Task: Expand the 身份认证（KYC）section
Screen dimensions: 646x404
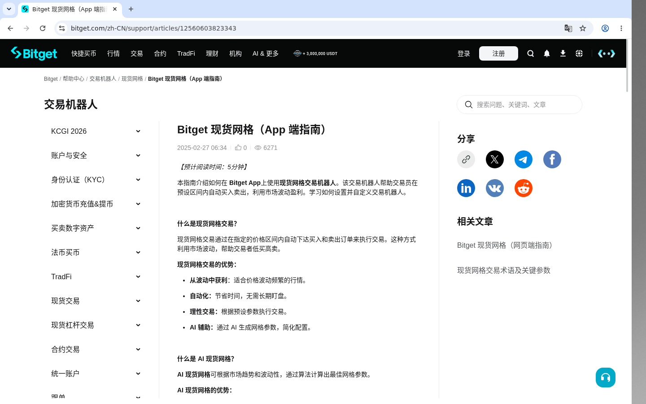Action: coord(96,180)
